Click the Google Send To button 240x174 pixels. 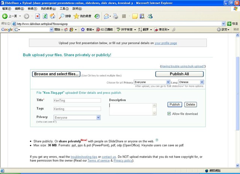click(162, 30)
